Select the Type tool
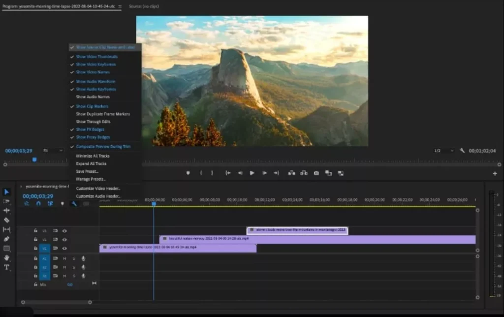This screenshot has width=504, height=317. tap(6, 267)
